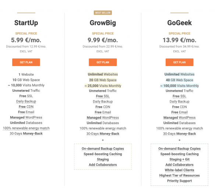Click Add Collaborators in GrowBig box

[103, 165]
